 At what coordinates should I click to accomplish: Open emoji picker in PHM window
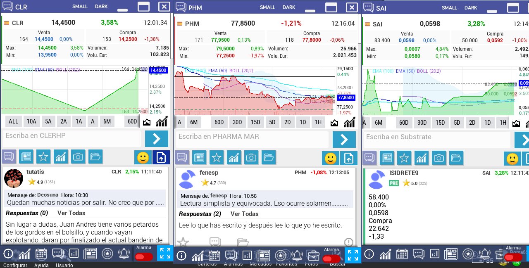point(331,158)
